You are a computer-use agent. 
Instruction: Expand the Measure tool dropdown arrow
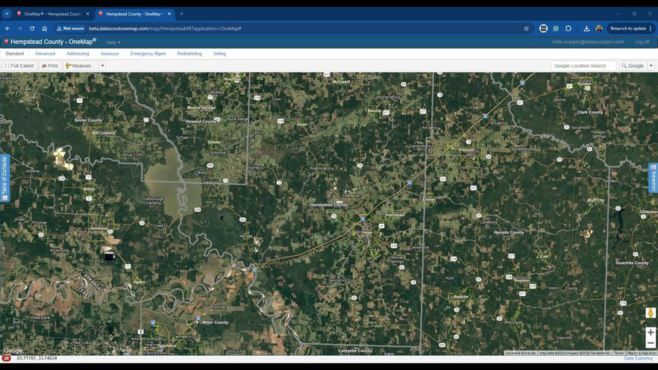tap(102, 66)
